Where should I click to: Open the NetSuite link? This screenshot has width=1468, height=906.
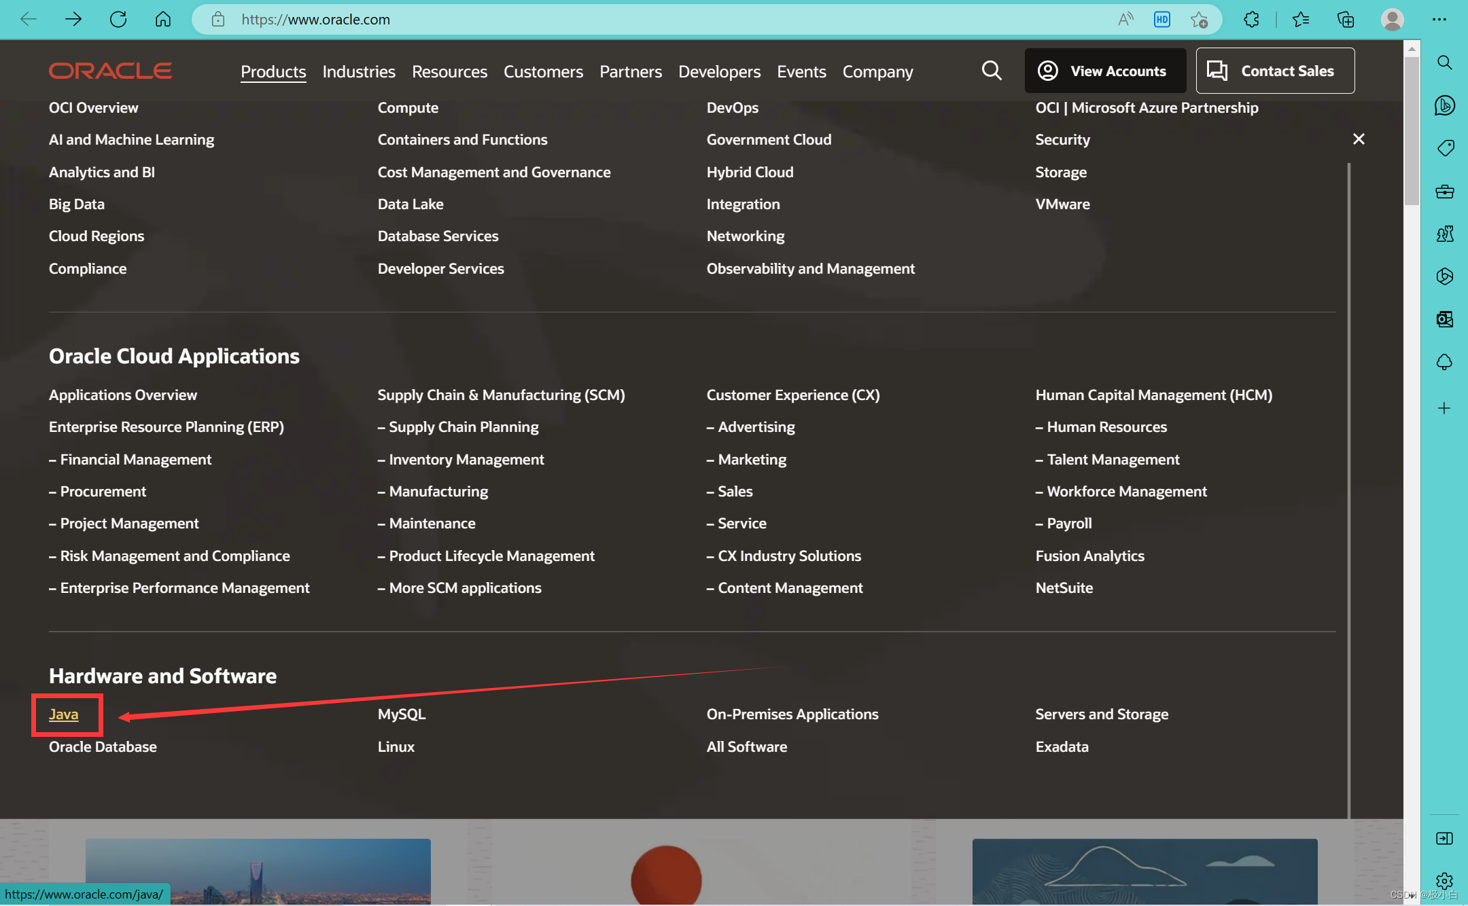point(1064,587)
